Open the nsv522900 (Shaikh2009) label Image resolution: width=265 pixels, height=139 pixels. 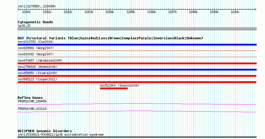(x=119, y=85)
